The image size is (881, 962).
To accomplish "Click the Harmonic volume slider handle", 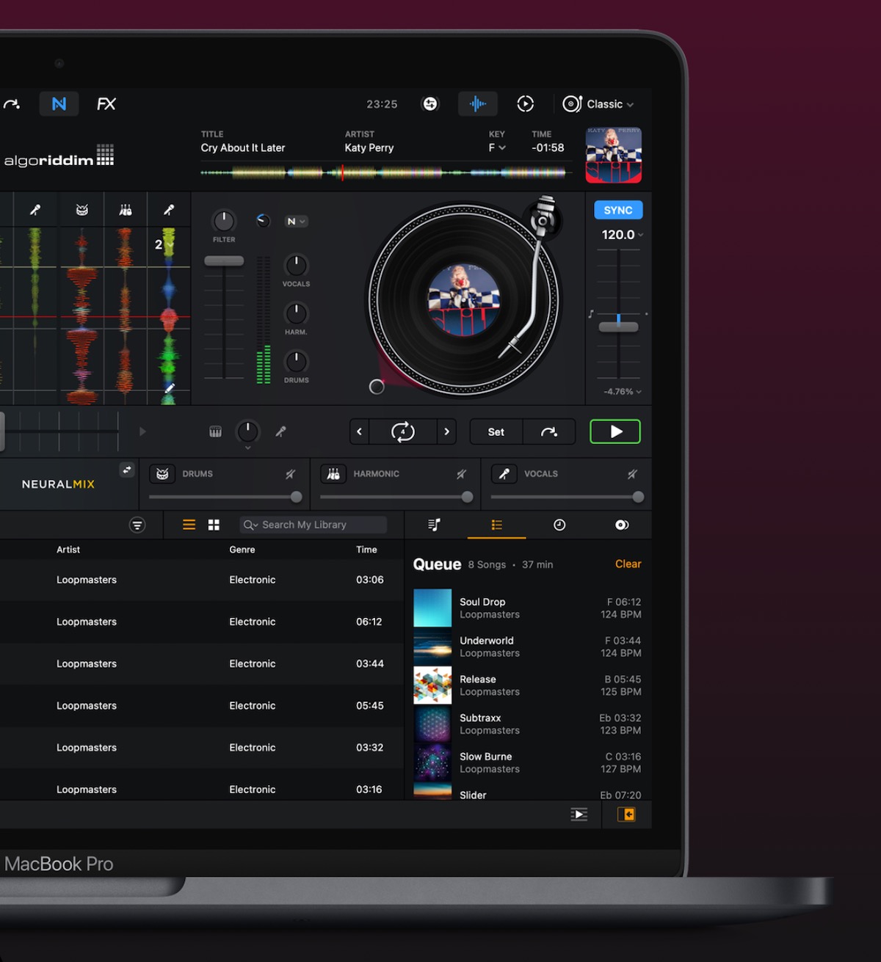I will pos(467,498).
